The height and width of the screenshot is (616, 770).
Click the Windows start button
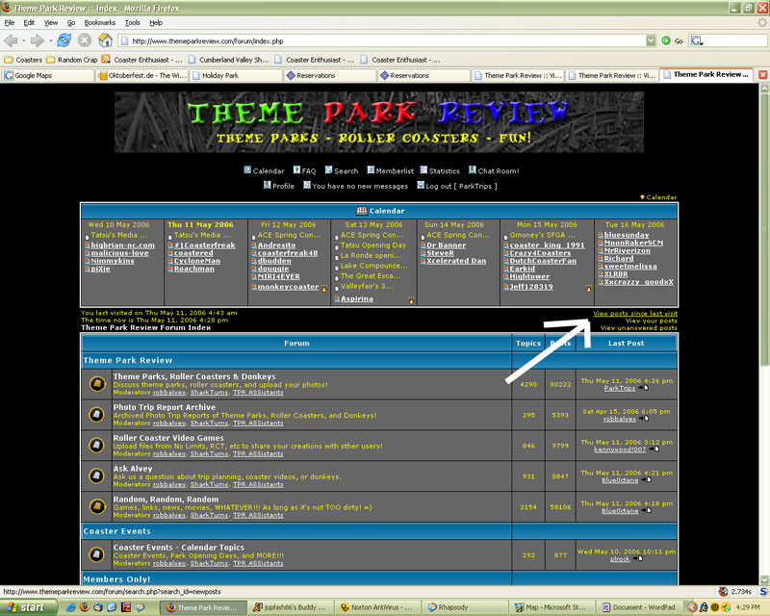click(x=27, y=607)
